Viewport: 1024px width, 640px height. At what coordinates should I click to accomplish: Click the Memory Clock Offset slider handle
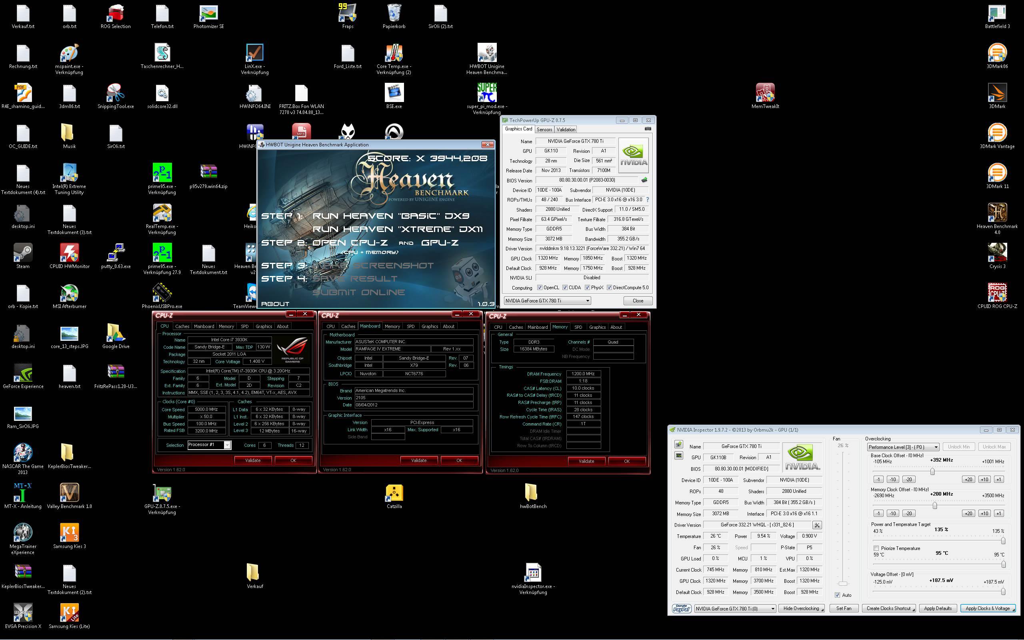point(935,505)
